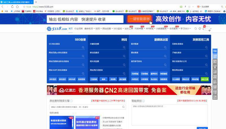Search under 移动流量词

tap(124, 56)
